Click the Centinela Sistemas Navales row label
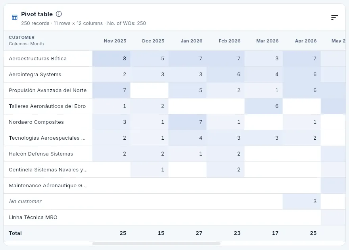The width and height of the screenshot is (349, 250). click(48, 169)
